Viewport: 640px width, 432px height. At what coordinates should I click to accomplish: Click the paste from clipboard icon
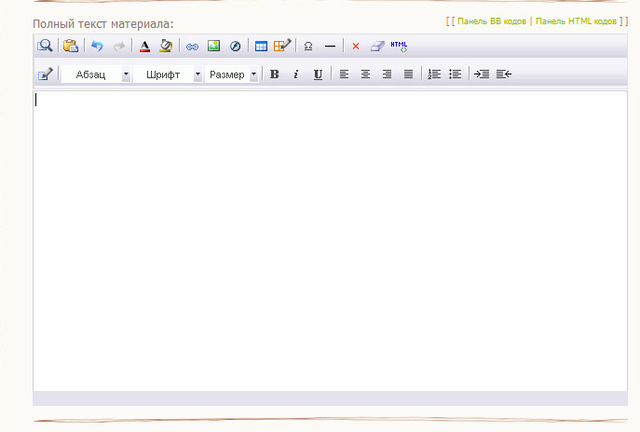click(71, 46)
